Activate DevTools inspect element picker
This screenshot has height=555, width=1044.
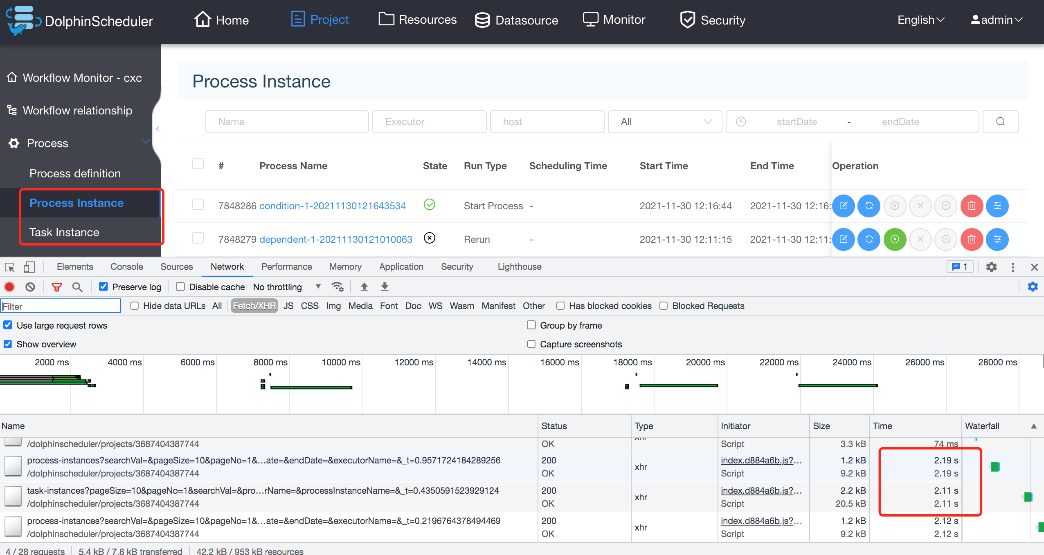click(10, 267)
